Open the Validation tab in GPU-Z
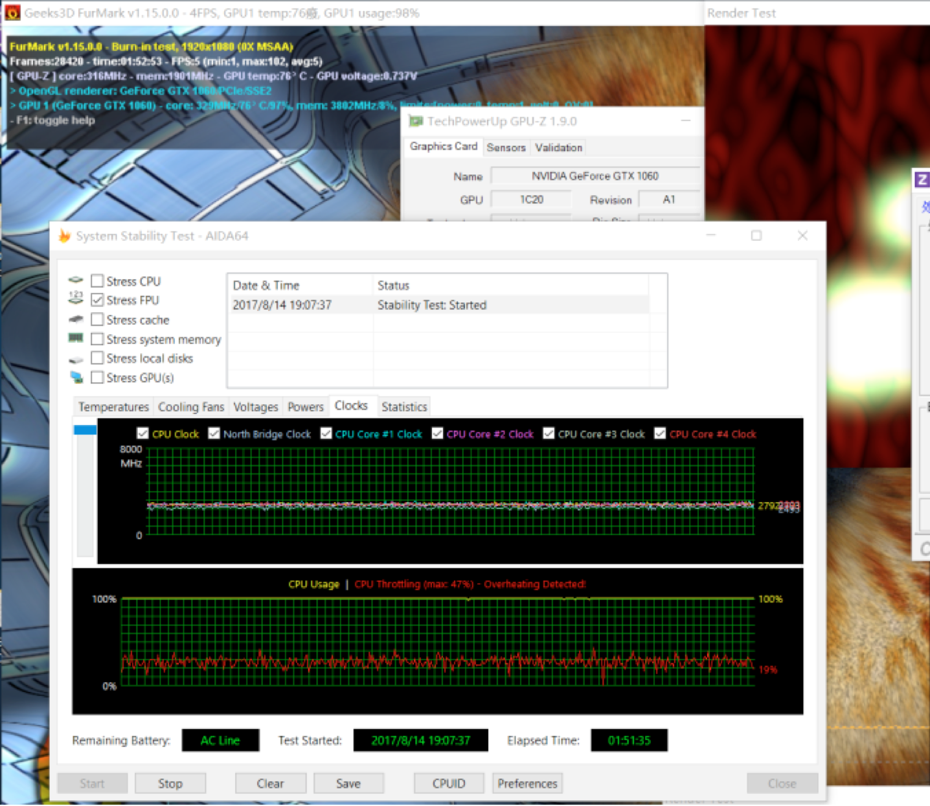This screenshot has width=930, height=806. tap(558, 148)
